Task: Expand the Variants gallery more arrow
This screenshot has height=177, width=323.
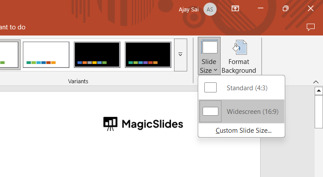Action: 180,55
